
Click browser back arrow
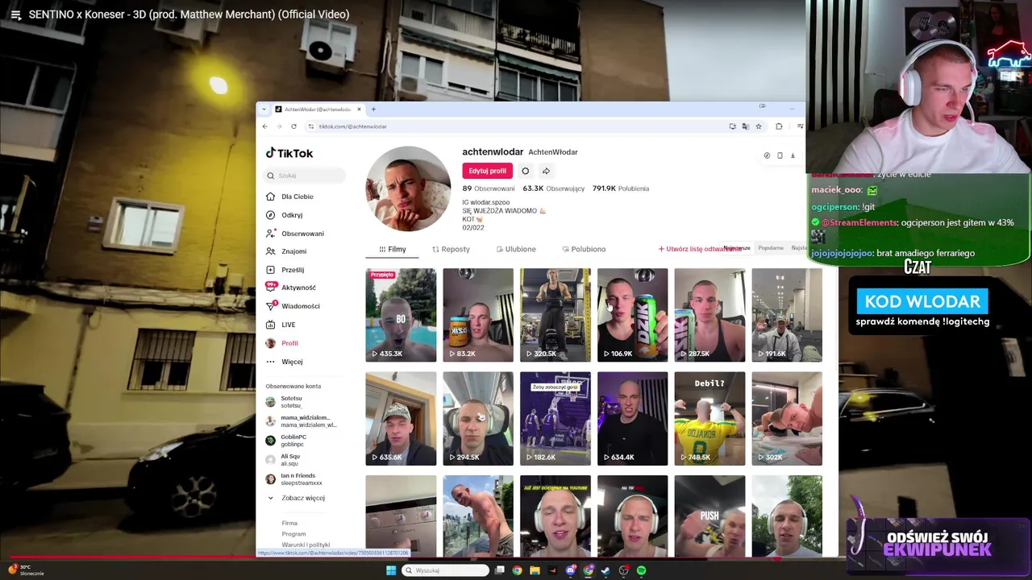(x=264, y=126)
